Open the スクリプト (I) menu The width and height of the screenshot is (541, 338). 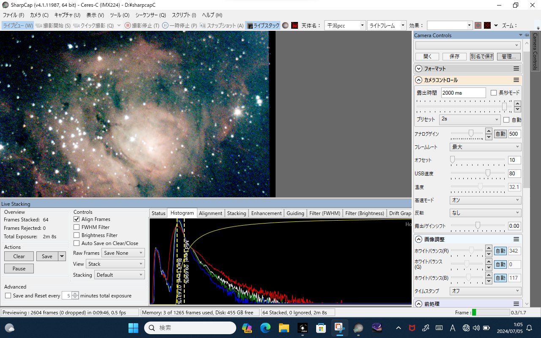pyautogui.click(x=184, y=15)
